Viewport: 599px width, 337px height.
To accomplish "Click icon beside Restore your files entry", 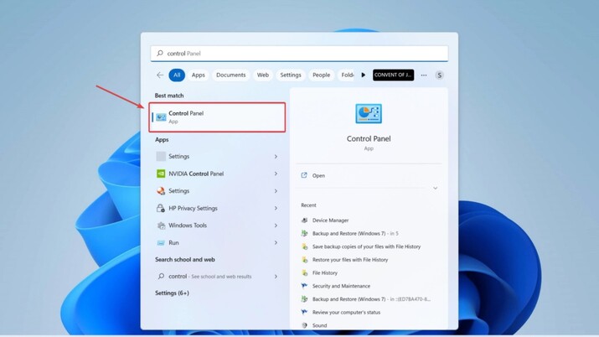I will 304,259.
